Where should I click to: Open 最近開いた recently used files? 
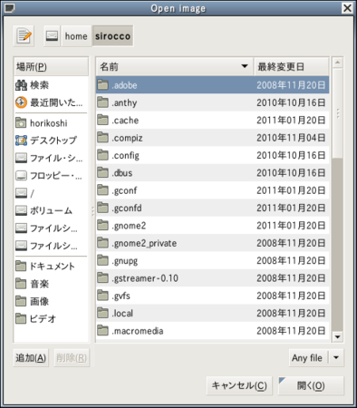click(x=52, y=102)
